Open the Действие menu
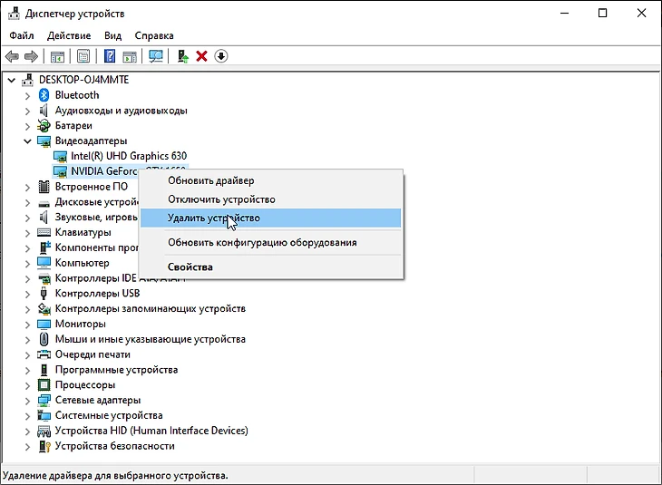Viewport: 662px width, 485px height. point(69,35)
